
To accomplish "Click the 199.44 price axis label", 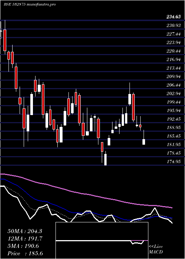I will point(173,102).
